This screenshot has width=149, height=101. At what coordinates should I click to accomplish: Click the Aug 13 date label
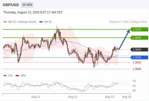(110, 97)
